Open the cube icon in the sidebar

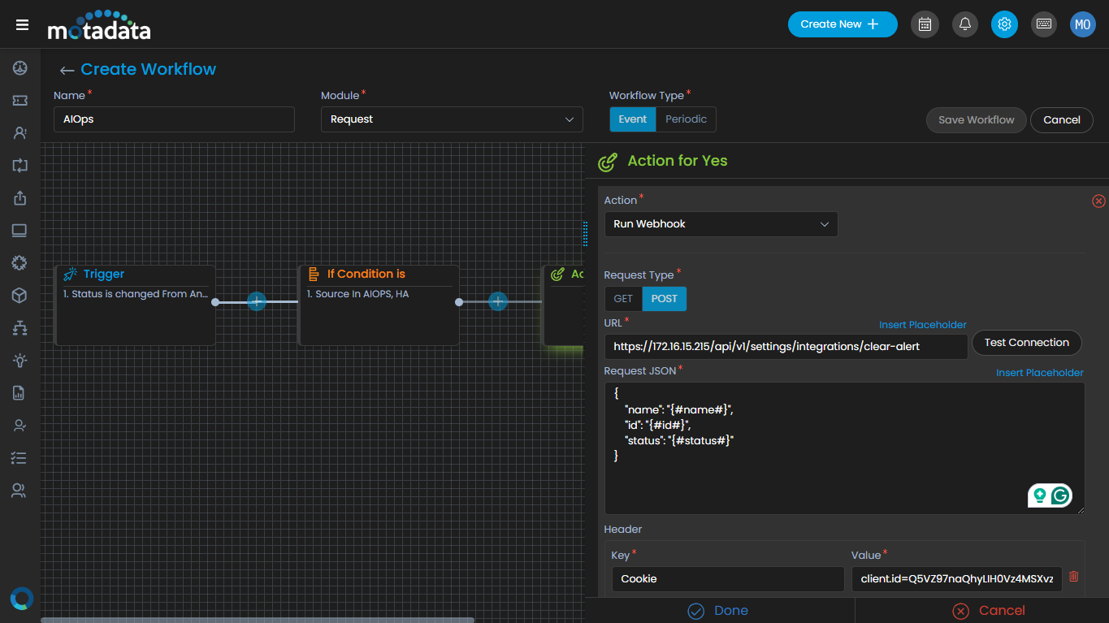coord(19,296)
